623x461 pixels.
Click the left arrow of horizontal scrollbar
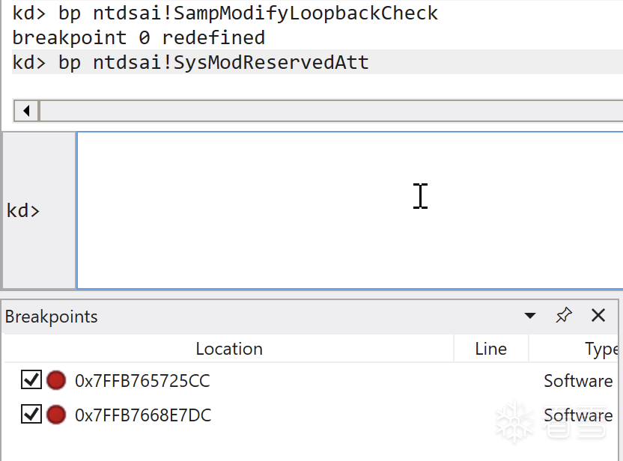[26, 111]
